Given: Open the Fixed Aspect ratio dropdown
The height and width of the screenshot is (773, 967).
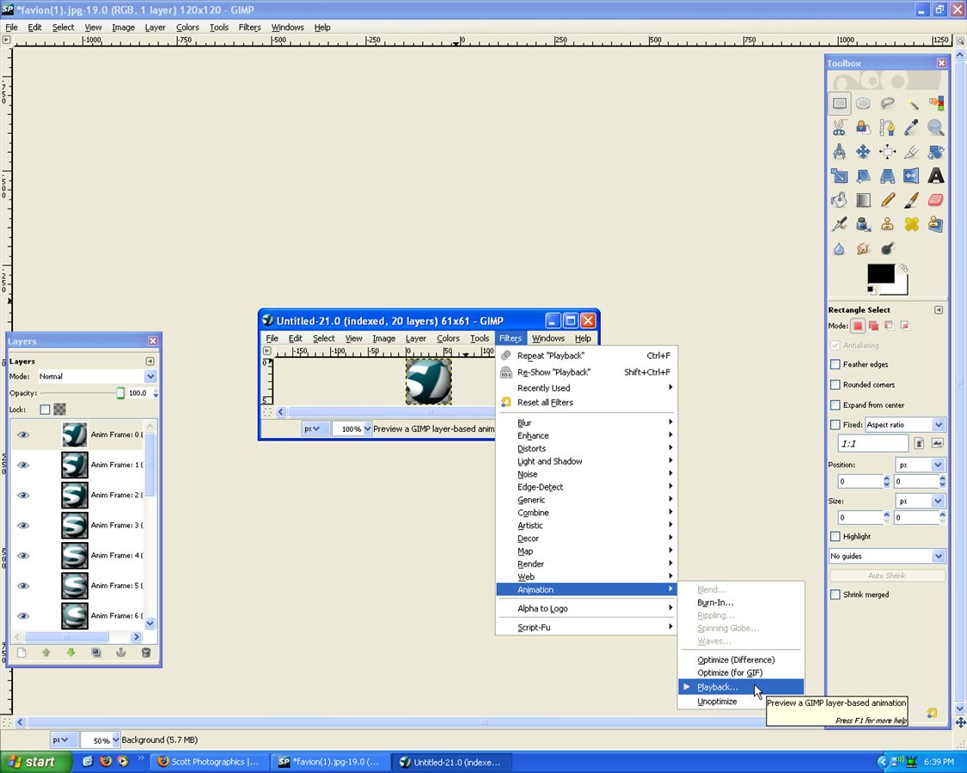Looking at the screenshot, I should tap(905, 424).
